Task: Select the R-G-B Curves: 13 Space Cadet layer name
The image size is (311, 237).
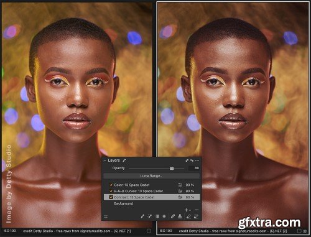Action: pyautogui.click(x=139, y=191)
